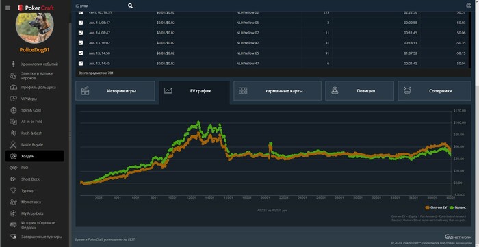Click the GGNetwork logo in footer

(x=458, y=237)
